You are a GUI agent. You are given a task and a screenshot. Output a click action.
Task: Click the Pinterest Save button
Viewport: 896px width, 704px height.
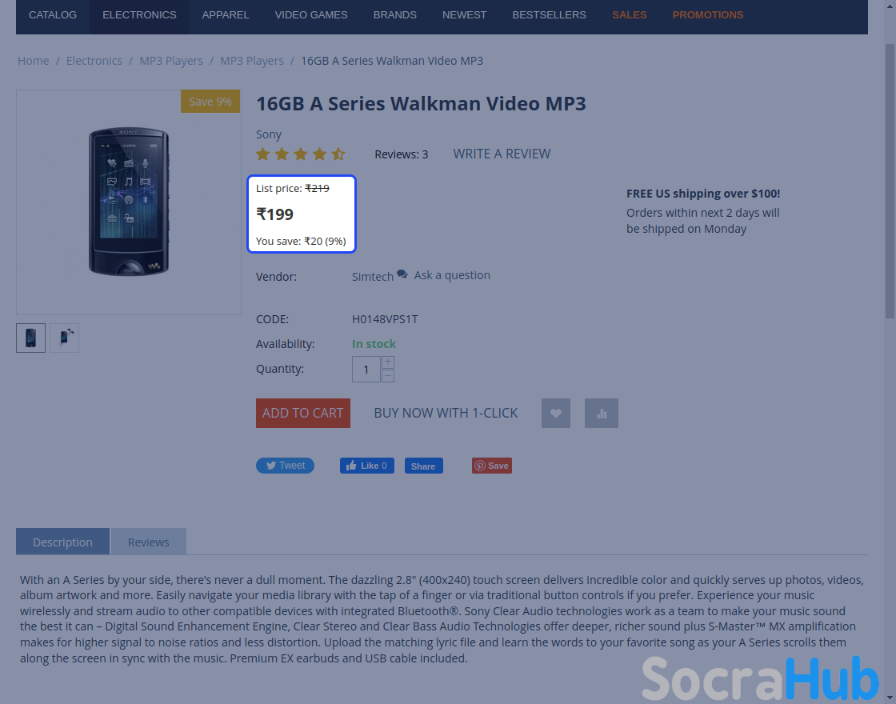(x=491, y=466)
